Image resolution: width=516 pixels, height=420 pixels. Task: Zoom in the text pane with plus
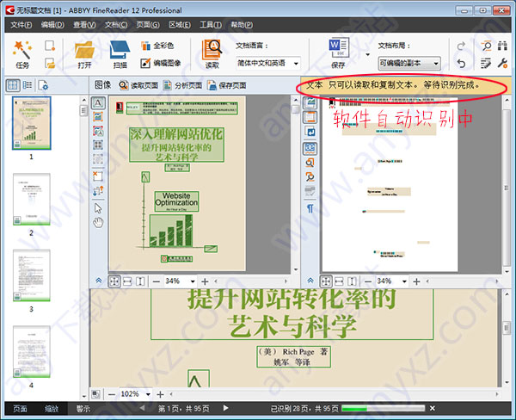[x=416, y=281]
